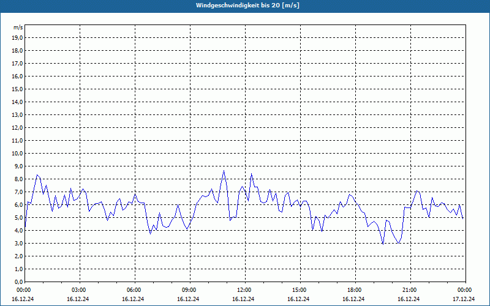Select the 06:00 time label
This screenshot has width=490, height=306.
pyautogui.click(x=134, y=290)
